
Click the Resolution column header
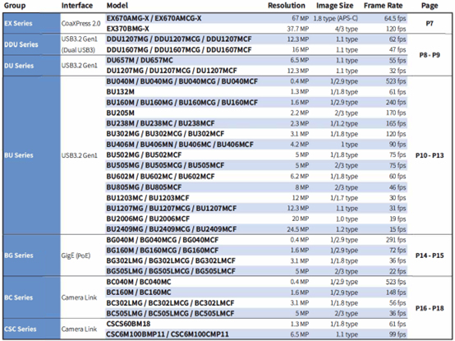[287, 6]
